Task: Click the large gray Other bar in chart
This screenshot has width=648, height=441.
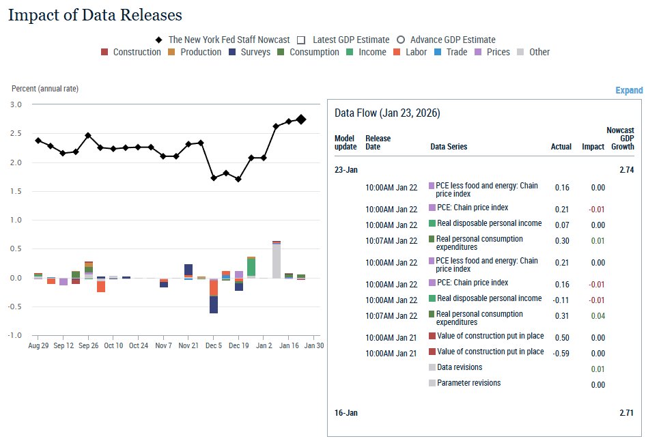Action: pos(276,261)
